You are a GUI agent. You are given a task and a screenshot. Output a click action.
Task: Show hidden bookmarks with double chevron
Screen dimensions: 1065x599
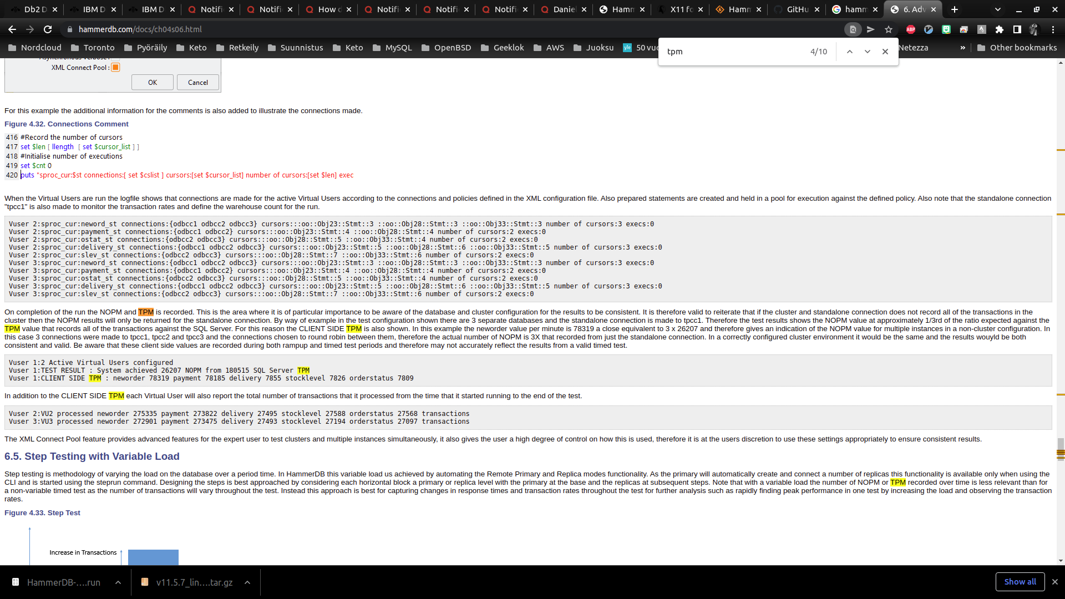[x=963, y=48]
